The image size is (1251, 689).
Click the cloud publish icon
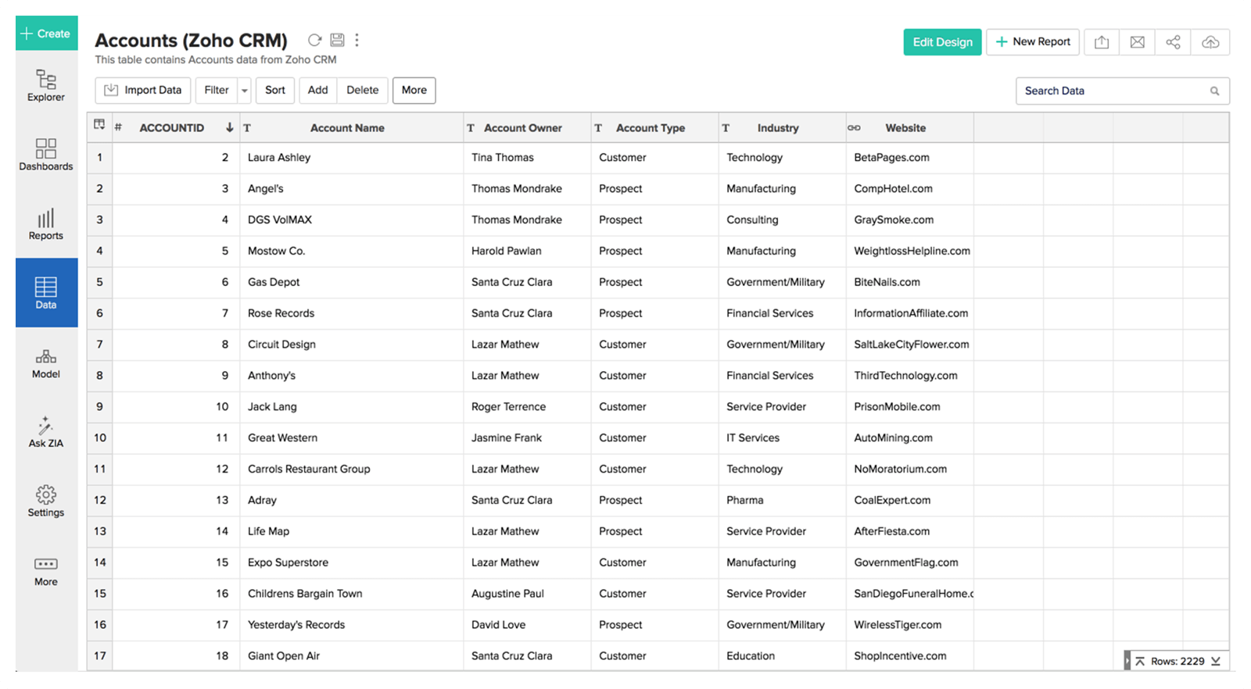pyautogui.click(x=1210, y=42)
